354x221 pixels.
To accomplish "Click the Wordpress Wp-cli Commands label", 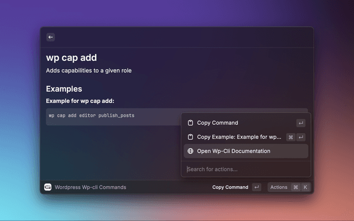I will click(x=90, y=187).
